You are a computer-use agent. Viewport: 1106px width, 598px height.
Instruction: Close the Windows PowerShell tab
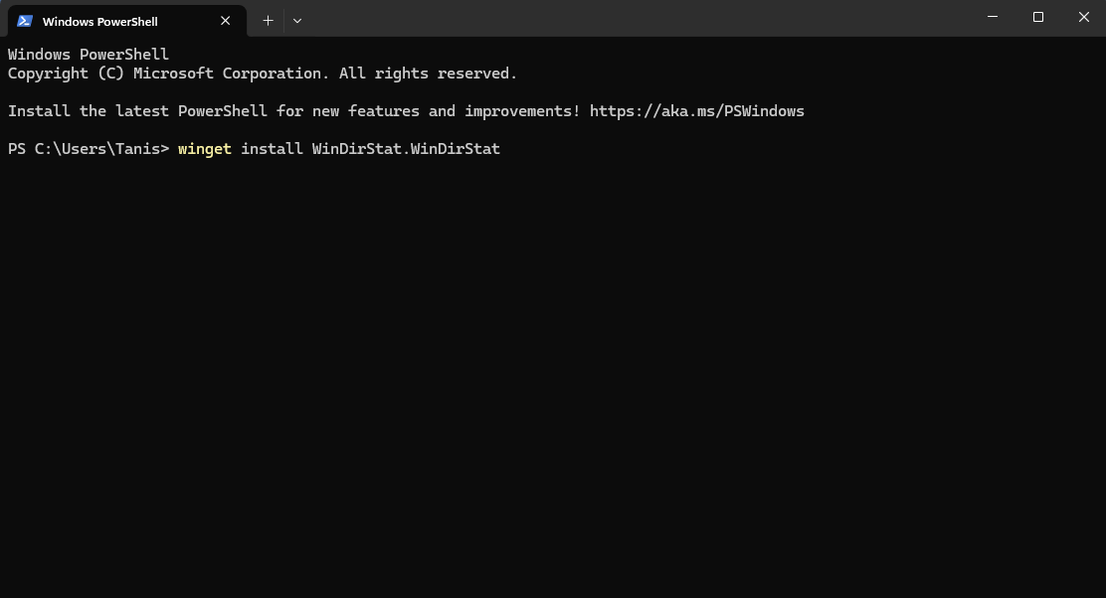click(x=225, y=21)
